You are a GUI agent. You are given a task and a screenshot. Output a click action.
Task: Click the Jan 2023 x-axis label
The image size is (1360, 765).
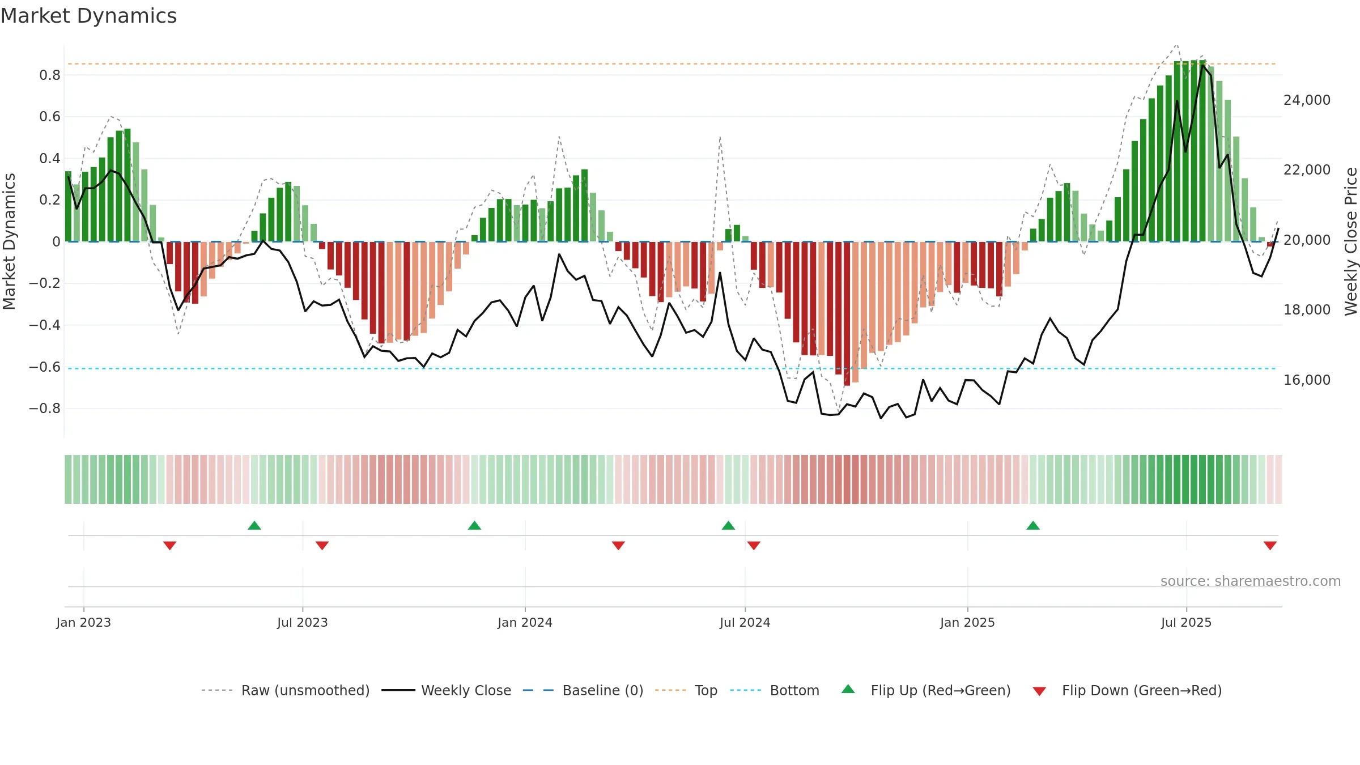[x=84, y=622]
